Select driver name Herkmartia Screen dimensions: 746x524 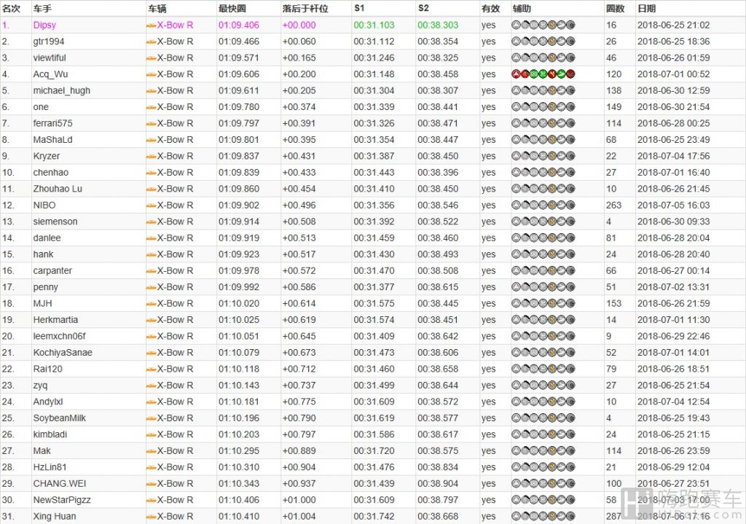[x=55, y=320]
